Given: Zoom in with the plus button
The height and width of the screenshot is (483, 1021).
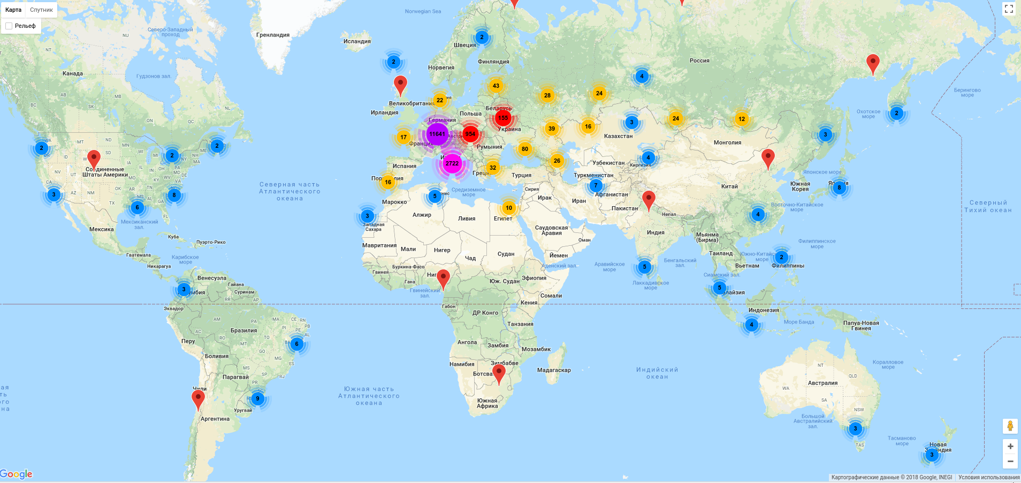Looking at the screenshot, I should point(1010,446).
